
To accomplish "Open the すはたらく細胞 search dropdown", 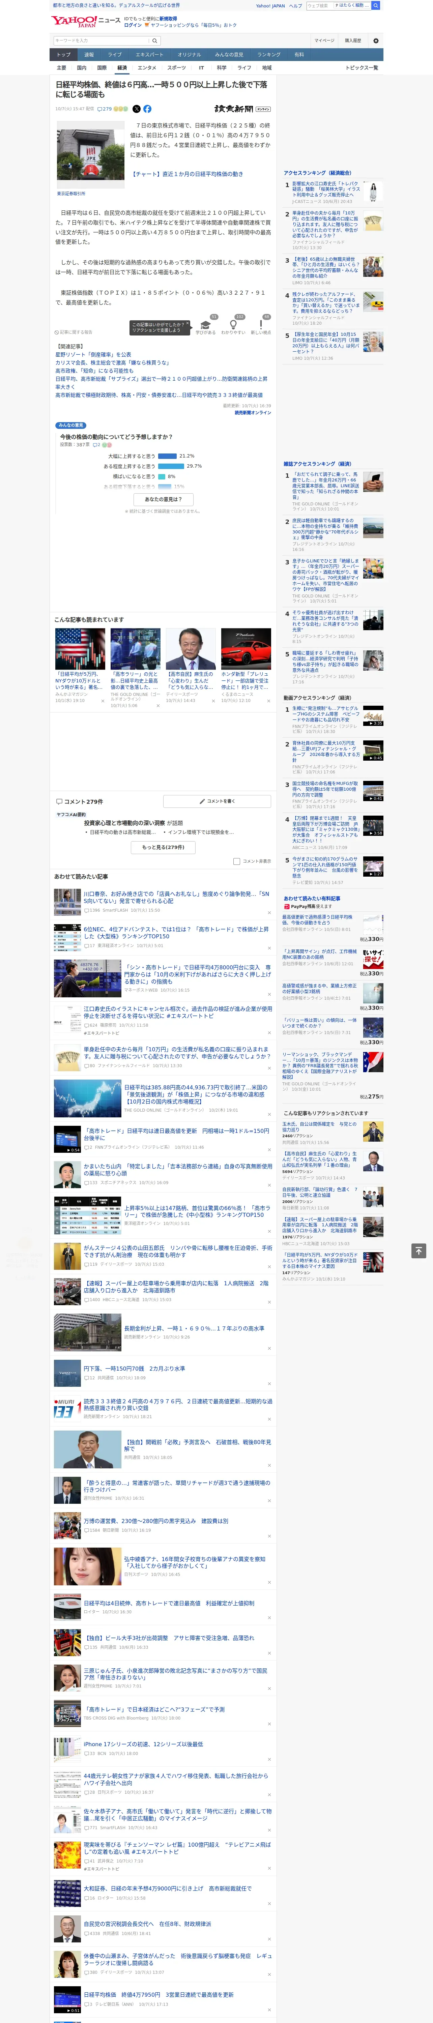I will (352, 5).
